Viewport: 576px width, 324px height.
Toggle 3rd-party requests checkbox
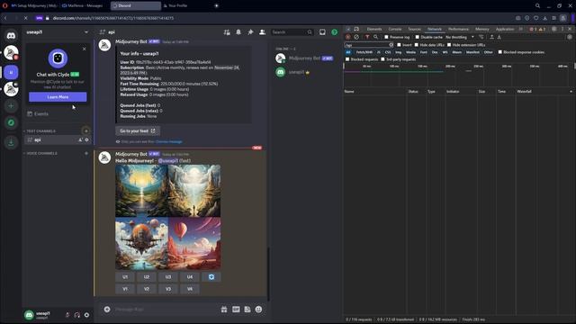click(382, 59)
